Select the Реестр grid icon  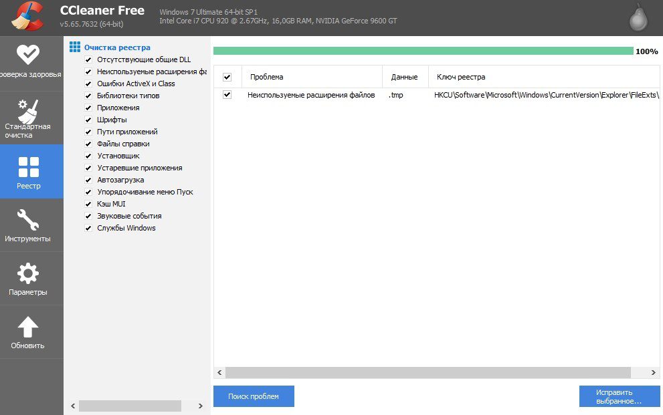(x=28, y=167)
